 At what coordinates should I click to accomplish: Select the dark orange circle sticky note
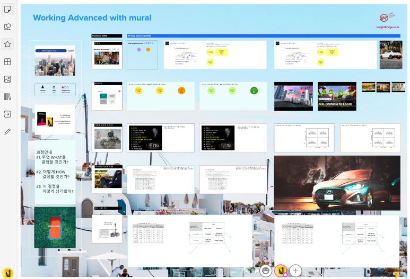(x=181, y=91)
